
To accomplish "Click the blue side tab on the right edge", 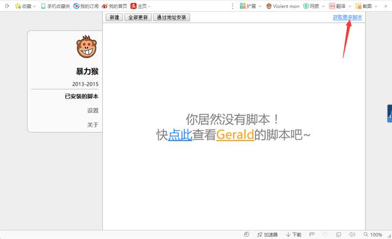I will tap(390, 114).
